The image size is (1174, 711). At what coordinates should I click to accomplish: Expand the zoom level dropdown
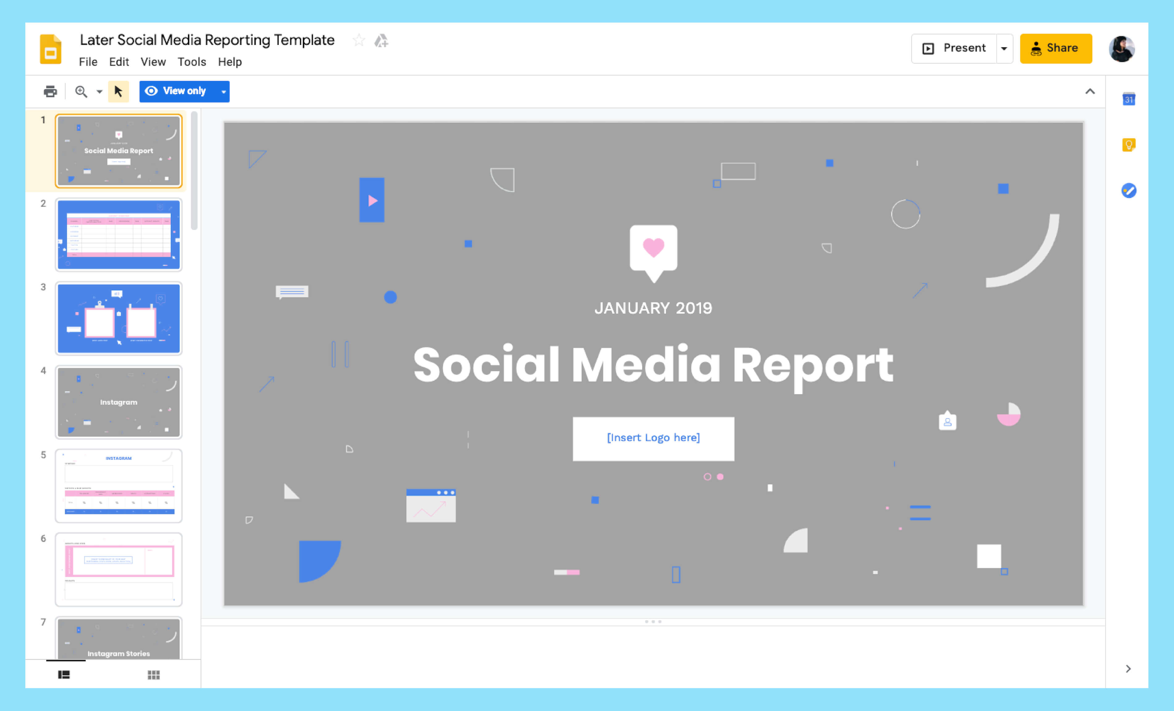[x=98, y=91]
